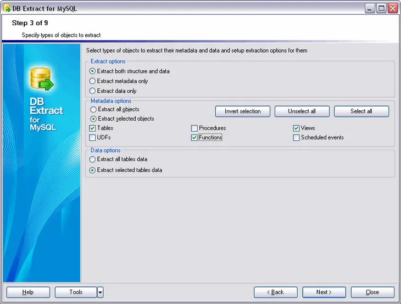This screenshot has width=401, height=304.
Task: Expand the Tools dropdown arrow
Action: click(x=100, y=292)
